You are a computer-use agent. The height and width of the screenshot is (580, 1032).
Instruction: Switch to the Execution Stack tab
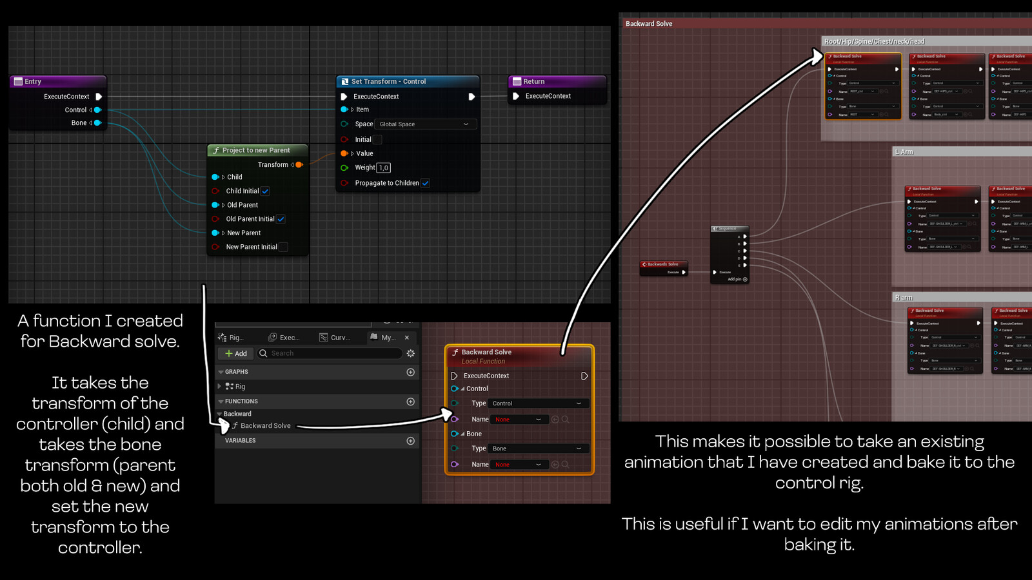tap(284, 338)
